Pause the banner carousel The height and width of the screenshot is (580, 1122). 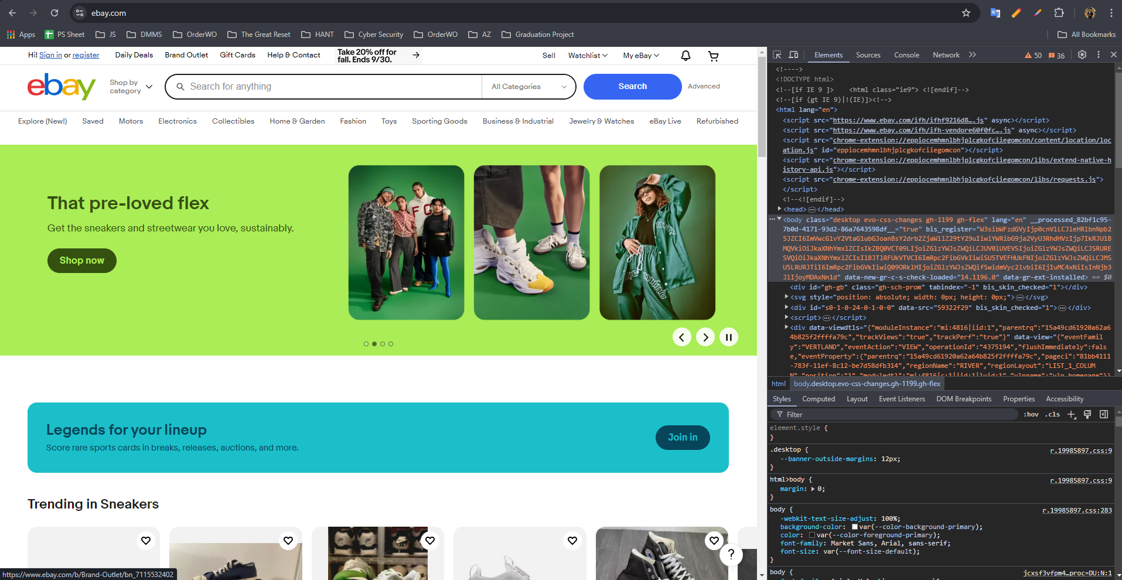click(x=728, y=337)
